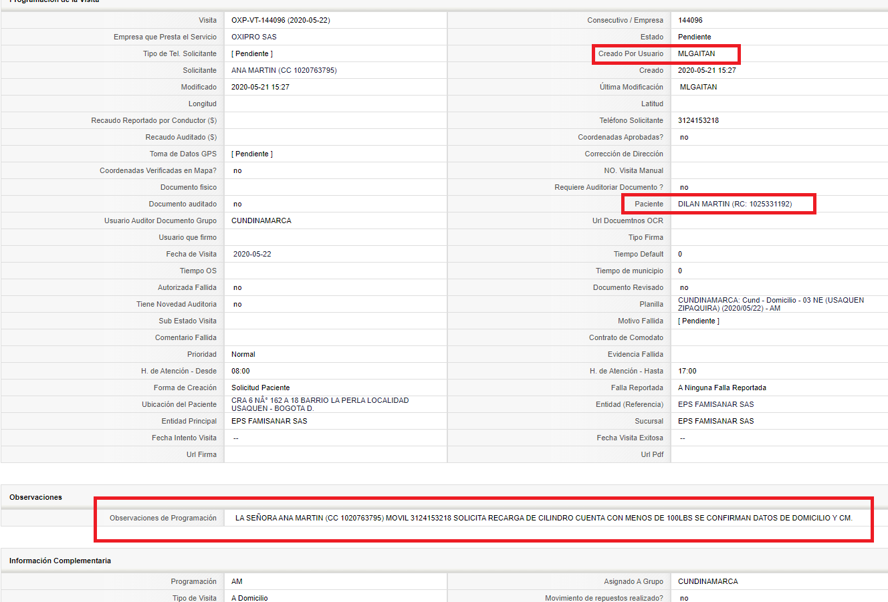This screenshot has height=602, width=888.
Task: Click CUNDINAMARCA in Usuario Auditor Documento Grupo
Action: [261, 220]
